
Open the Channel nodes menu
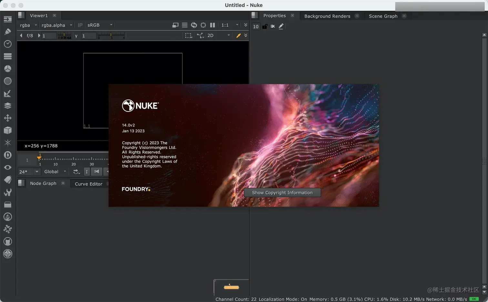7,56
